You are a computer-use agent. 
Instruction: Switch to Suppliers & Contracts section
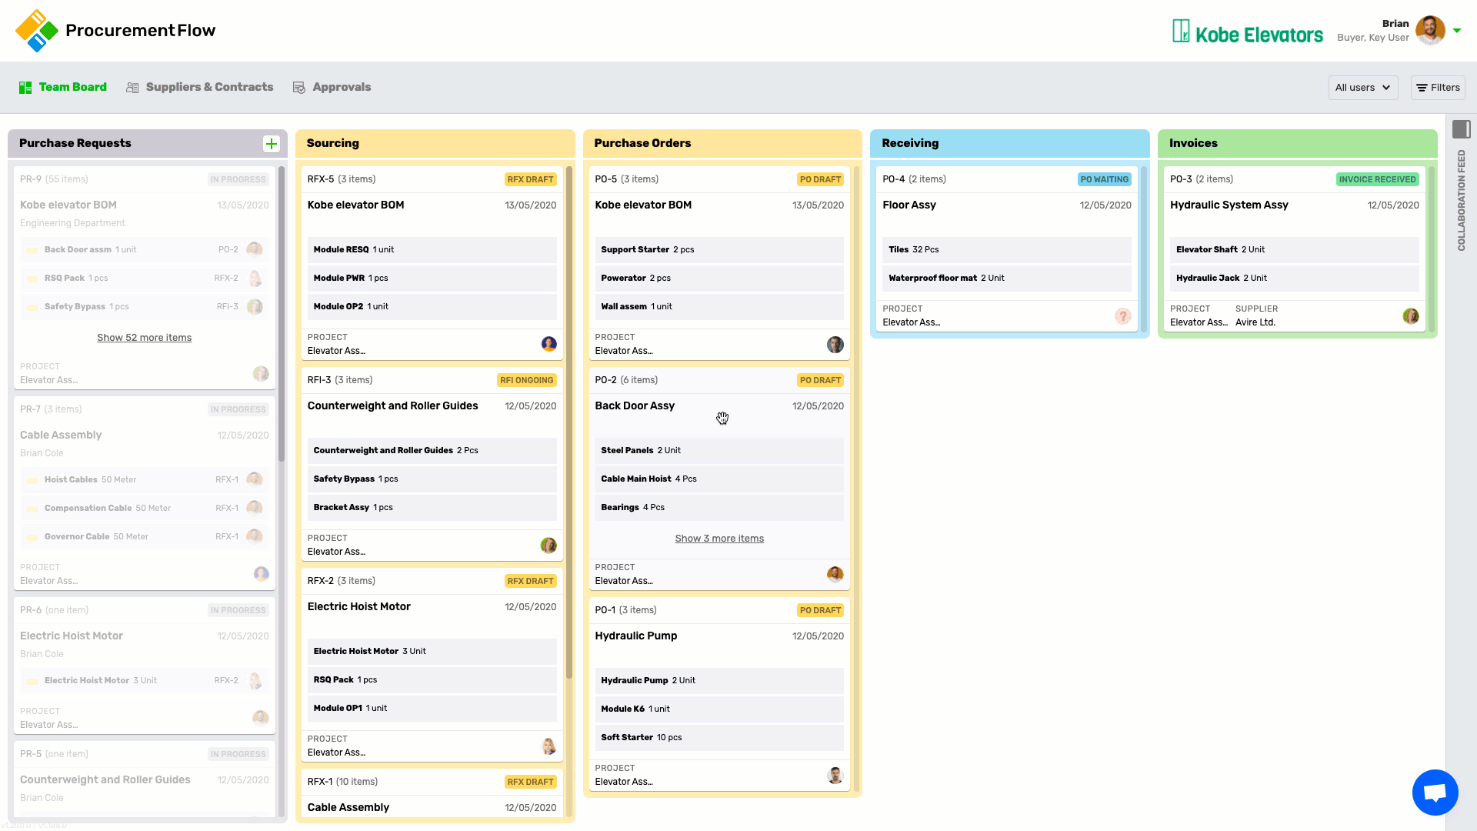tap(208, 87)
